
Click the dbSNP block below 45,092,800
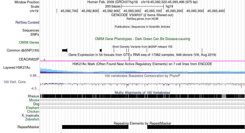point(101,50)
